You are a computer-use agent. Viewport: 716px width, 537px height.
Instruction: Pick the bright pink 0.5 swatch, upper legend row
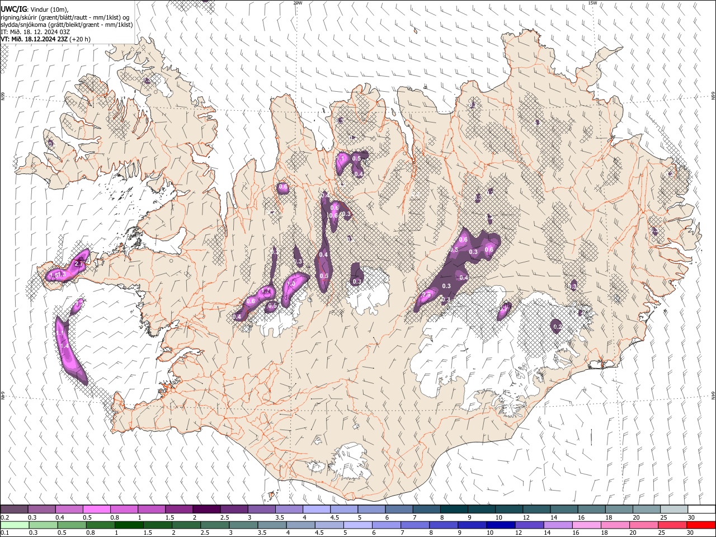pyautogui.click(x=97, y=510)
